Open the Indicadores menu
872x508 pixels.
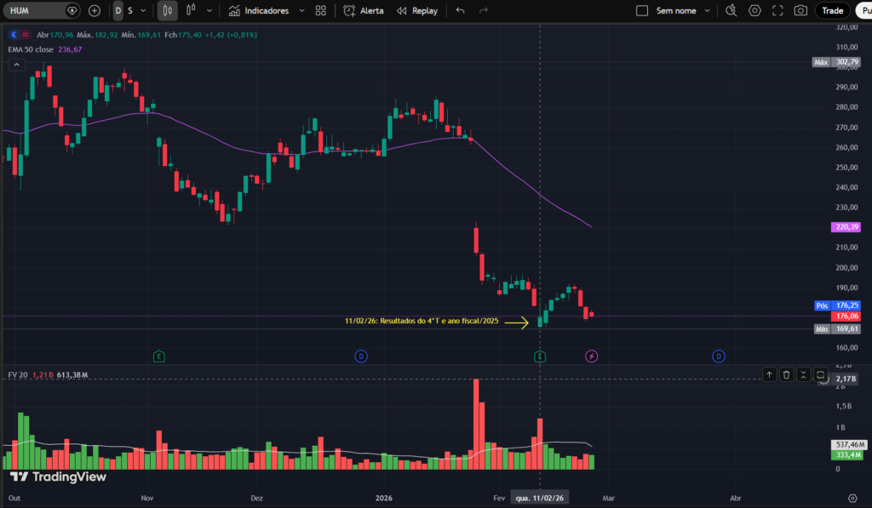tap(261, 10)
